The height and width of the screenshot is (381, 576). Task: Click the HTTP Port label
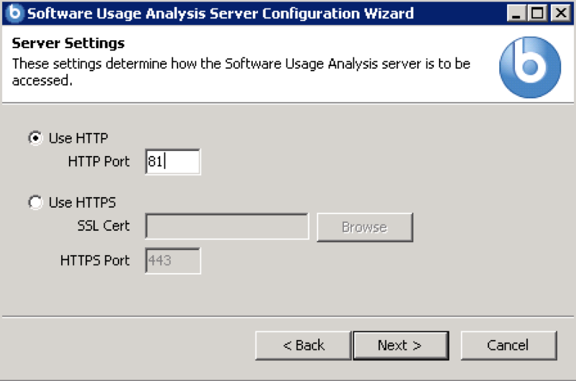99,162
